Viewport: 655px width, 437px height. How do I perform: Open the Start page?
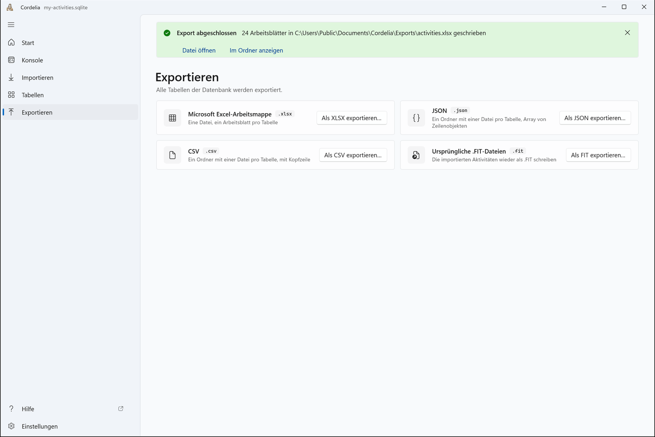pos(70,43)
